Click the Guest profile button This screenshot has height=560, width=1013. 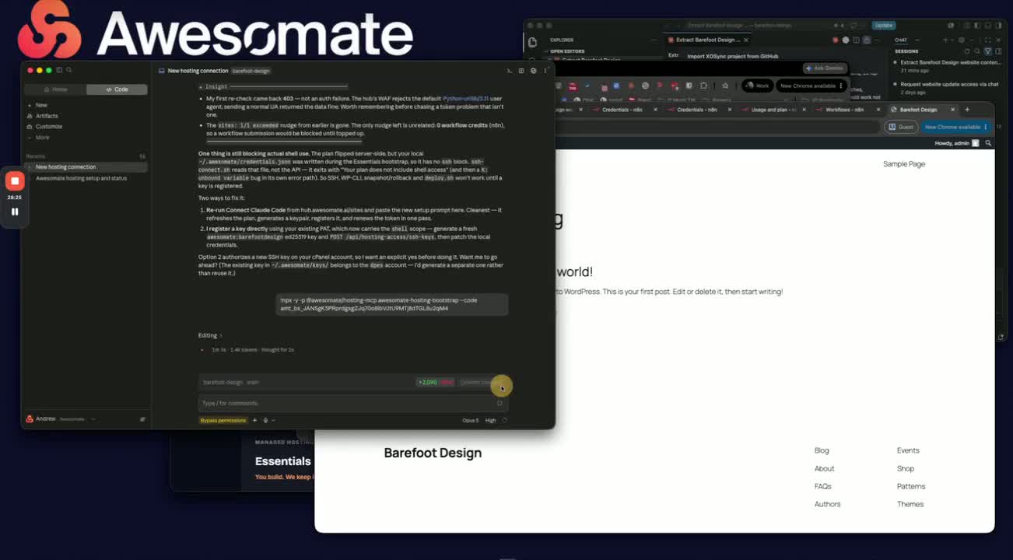click(x=903, y=127)
